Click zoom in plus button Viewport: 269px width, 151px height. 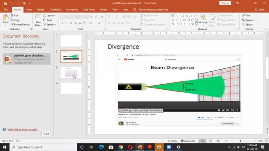point(255,141)
